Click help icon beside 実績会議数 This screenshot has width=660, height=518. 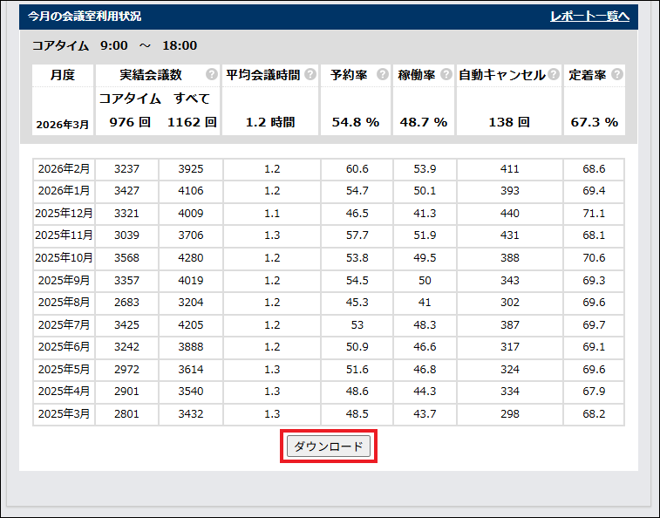tap(211, 75)
